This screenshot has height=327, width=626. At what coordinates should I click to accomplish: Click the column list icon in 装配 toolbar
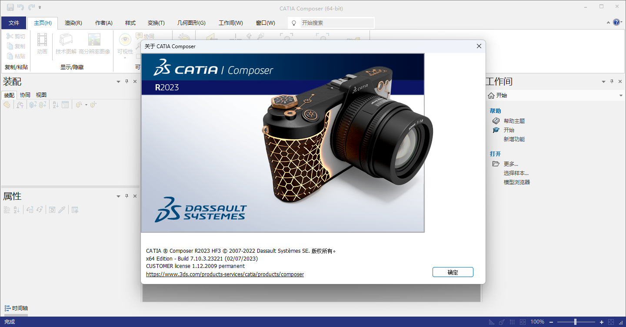tap(65, 105)
